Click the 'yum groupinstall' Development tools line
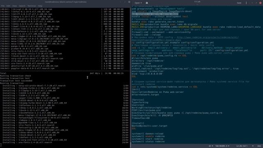Image resolution: width=263 pixels, height=148 pixels. (x=158, y=9)
